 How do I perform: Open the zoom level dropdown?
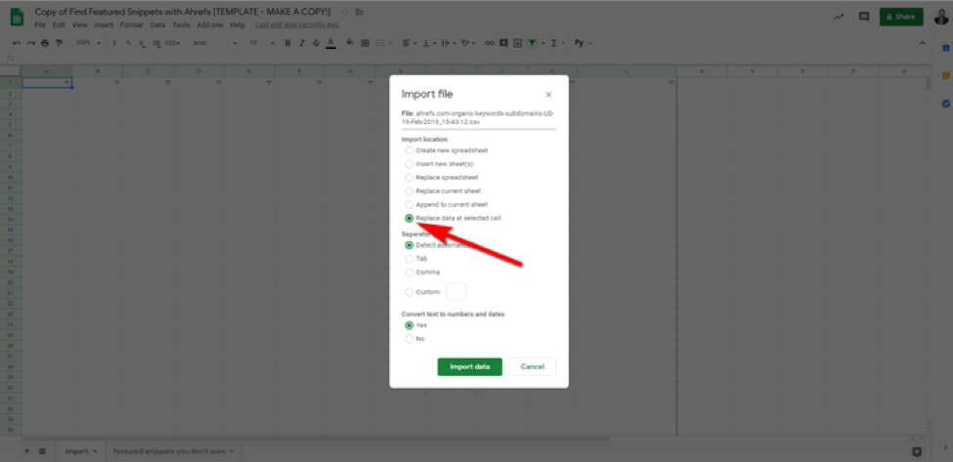86,43
